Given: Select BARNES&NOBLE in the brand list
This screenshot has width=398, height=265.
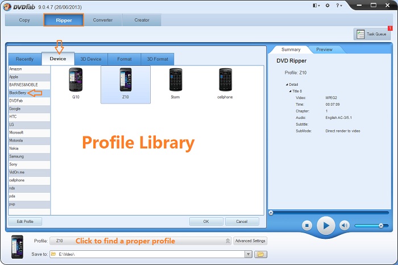Looking at the screenshot, I should click(x=29, y=85).
